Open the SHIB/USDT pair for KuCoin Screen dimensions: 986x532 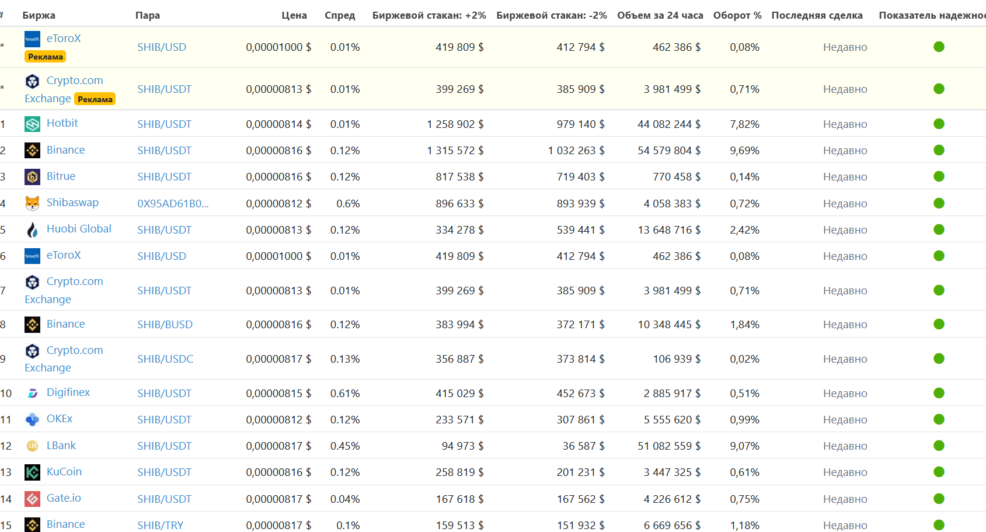click(x=164, y=472)
